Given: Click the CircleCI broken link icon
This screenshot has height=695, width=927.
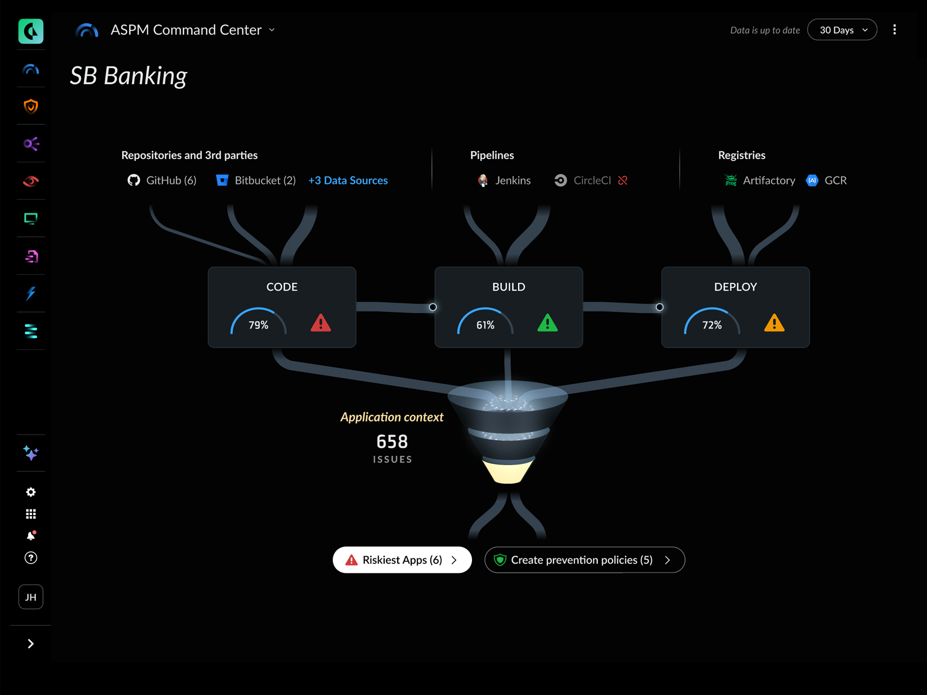Looking at the screenshot, I should point(623,180).
